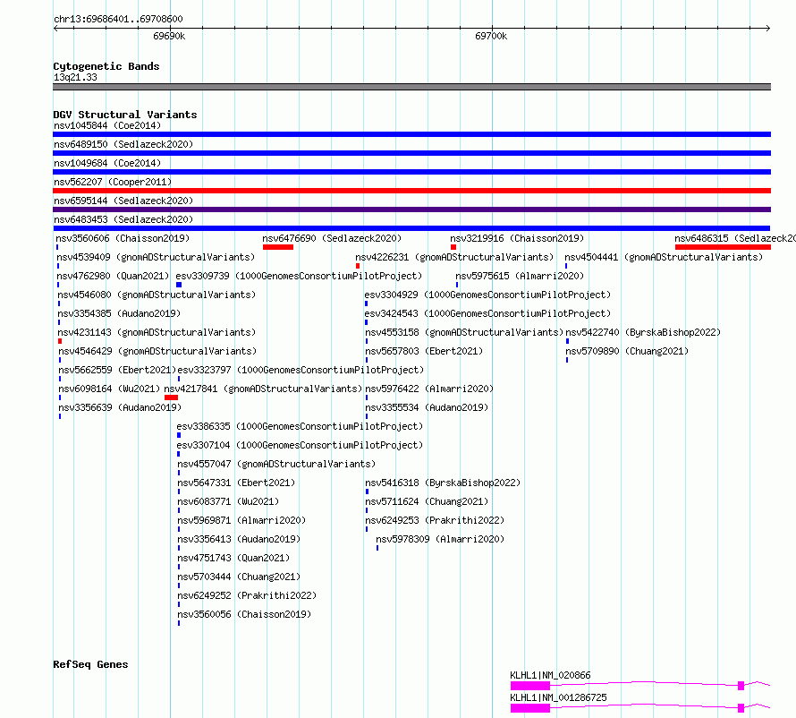Click the nsv4226231 gnomAD variant label
Screen dimensions: 796x718
pyautogui.click(x=454, y=257)
